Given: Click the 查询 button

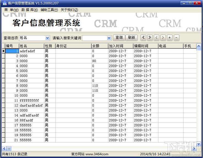Looking at the screenshot, I should tap(119, 38).
